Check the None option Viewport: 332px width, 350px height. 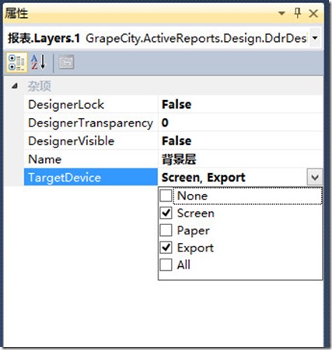166,196
